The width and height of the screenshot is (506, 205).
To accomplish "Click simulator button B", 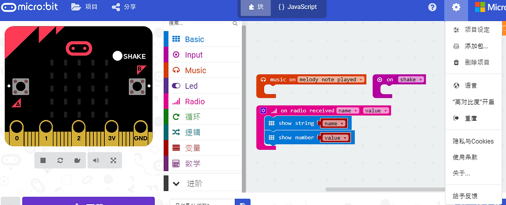I will click(x=137, y=86).
